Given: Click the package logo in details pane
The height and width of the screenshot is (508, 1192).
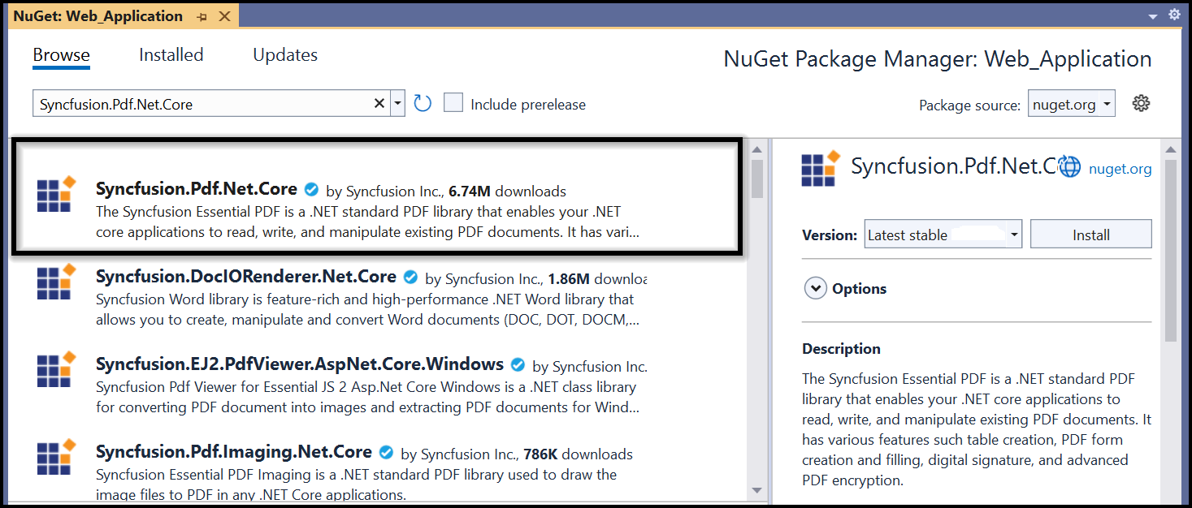Looking at the screenshot, I should pyautogui.click(x=821, y=168).
